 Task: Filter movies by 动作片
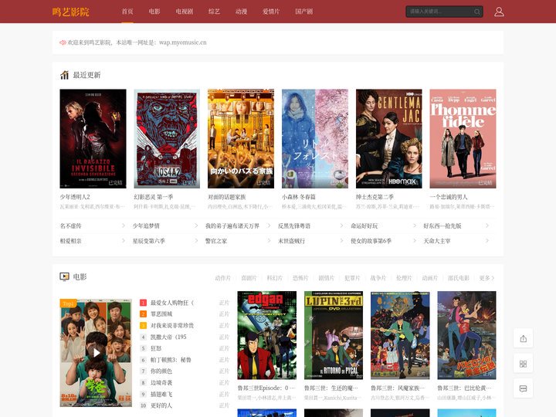222,278
